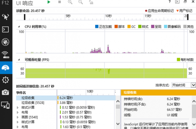Click the 每秒帧数 green legend swatch
This screenshot has height=129, width=196.
pos(178,60)
